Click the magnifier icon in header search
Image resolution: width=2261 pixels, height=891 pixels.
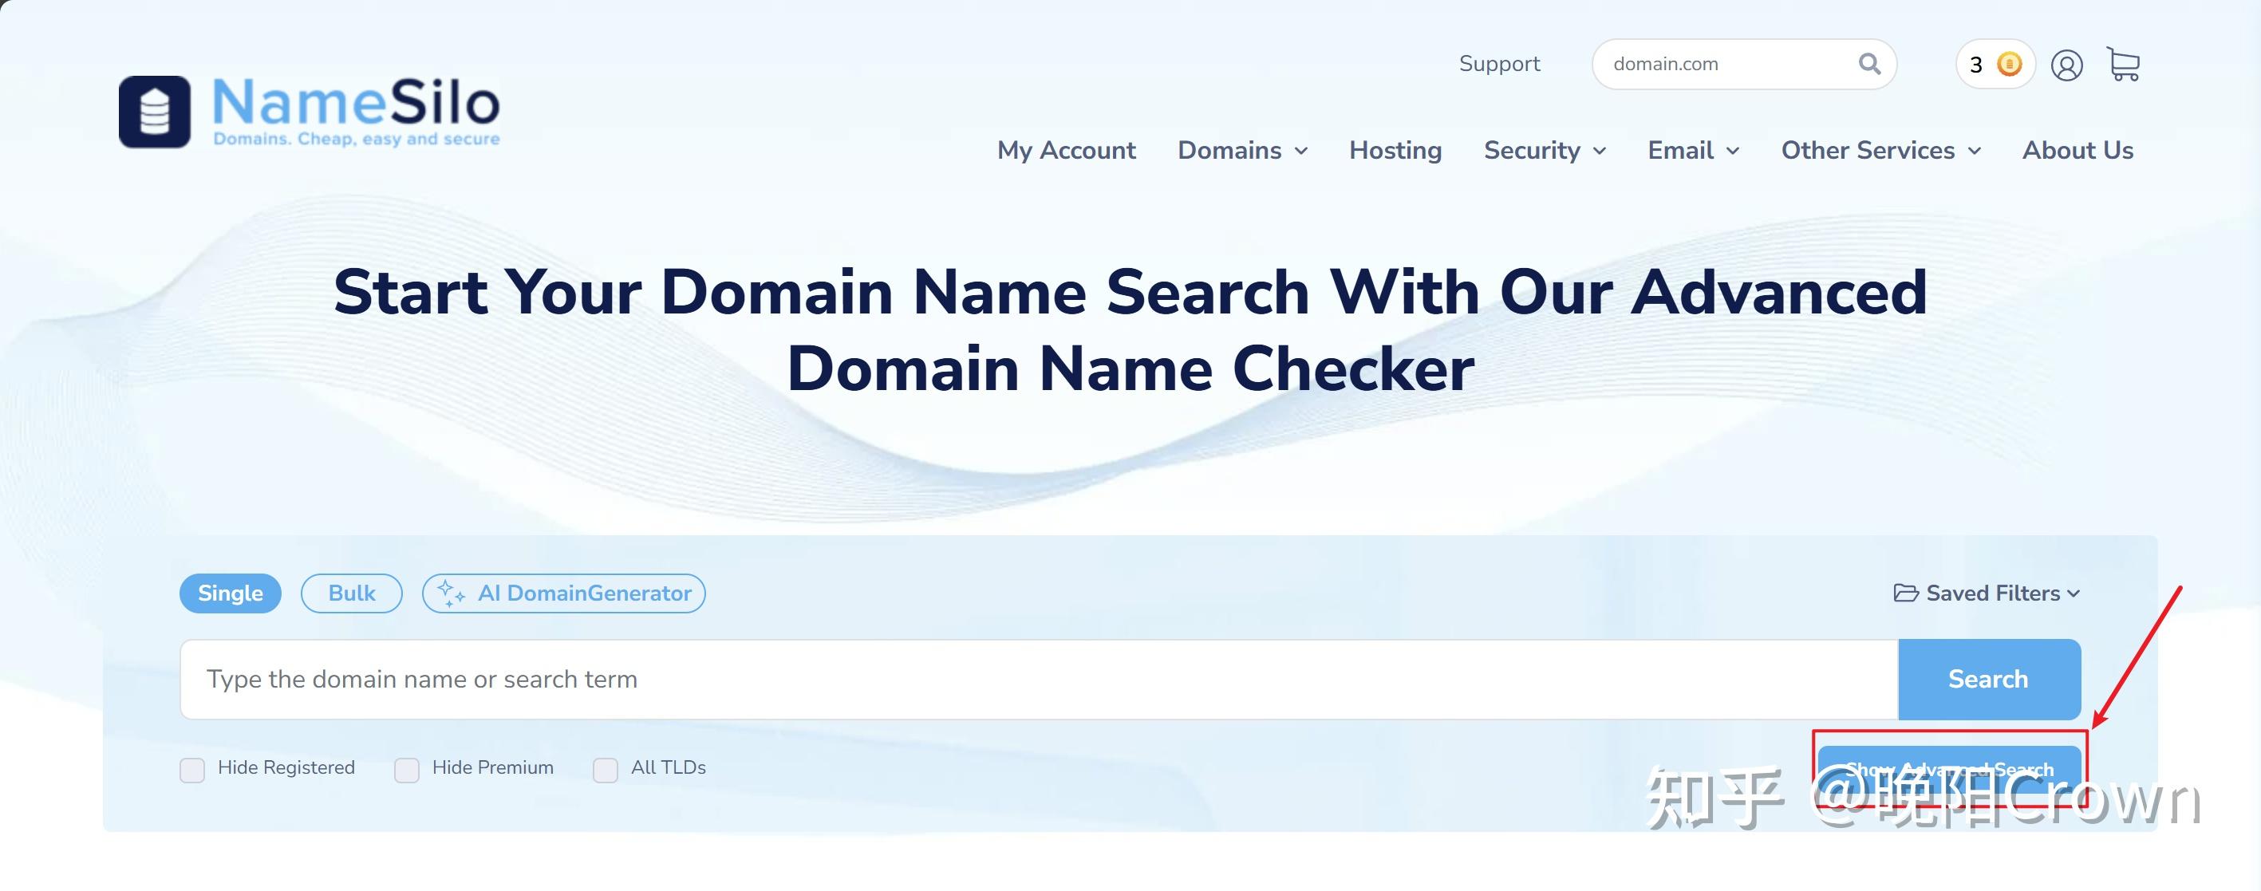pyautogui.click(x=1869, y=64)
